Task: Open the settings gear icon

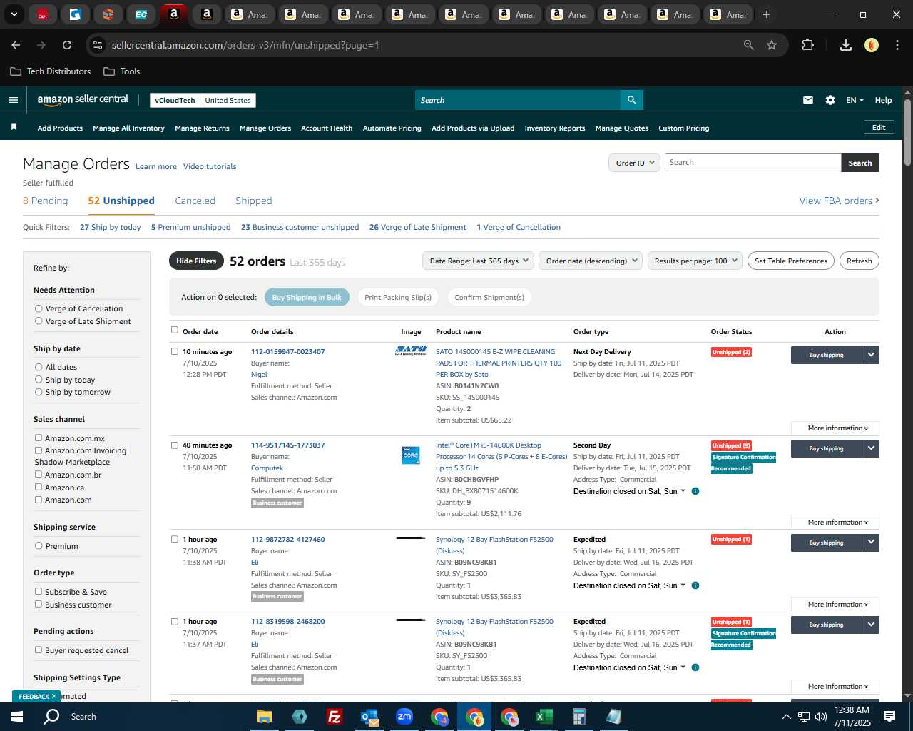Action: (830, 100)
